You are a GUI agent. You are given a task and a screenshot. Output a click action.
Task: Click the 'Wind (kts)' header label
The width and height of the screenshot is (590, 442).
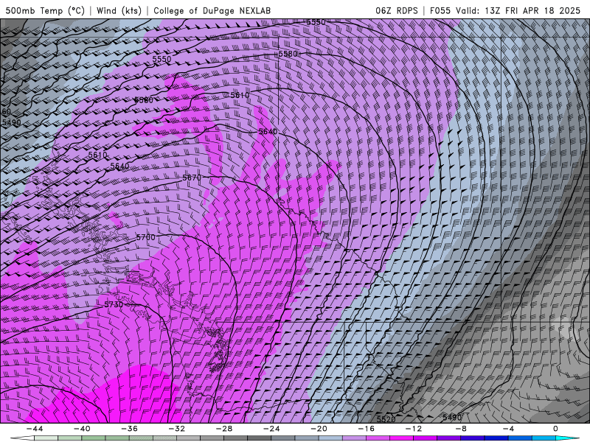point(119,10)
